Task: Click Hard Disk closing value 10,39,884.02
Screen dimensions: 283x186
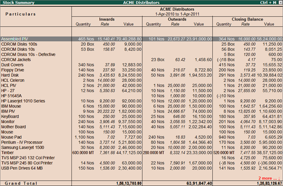Action: [269, 75]
